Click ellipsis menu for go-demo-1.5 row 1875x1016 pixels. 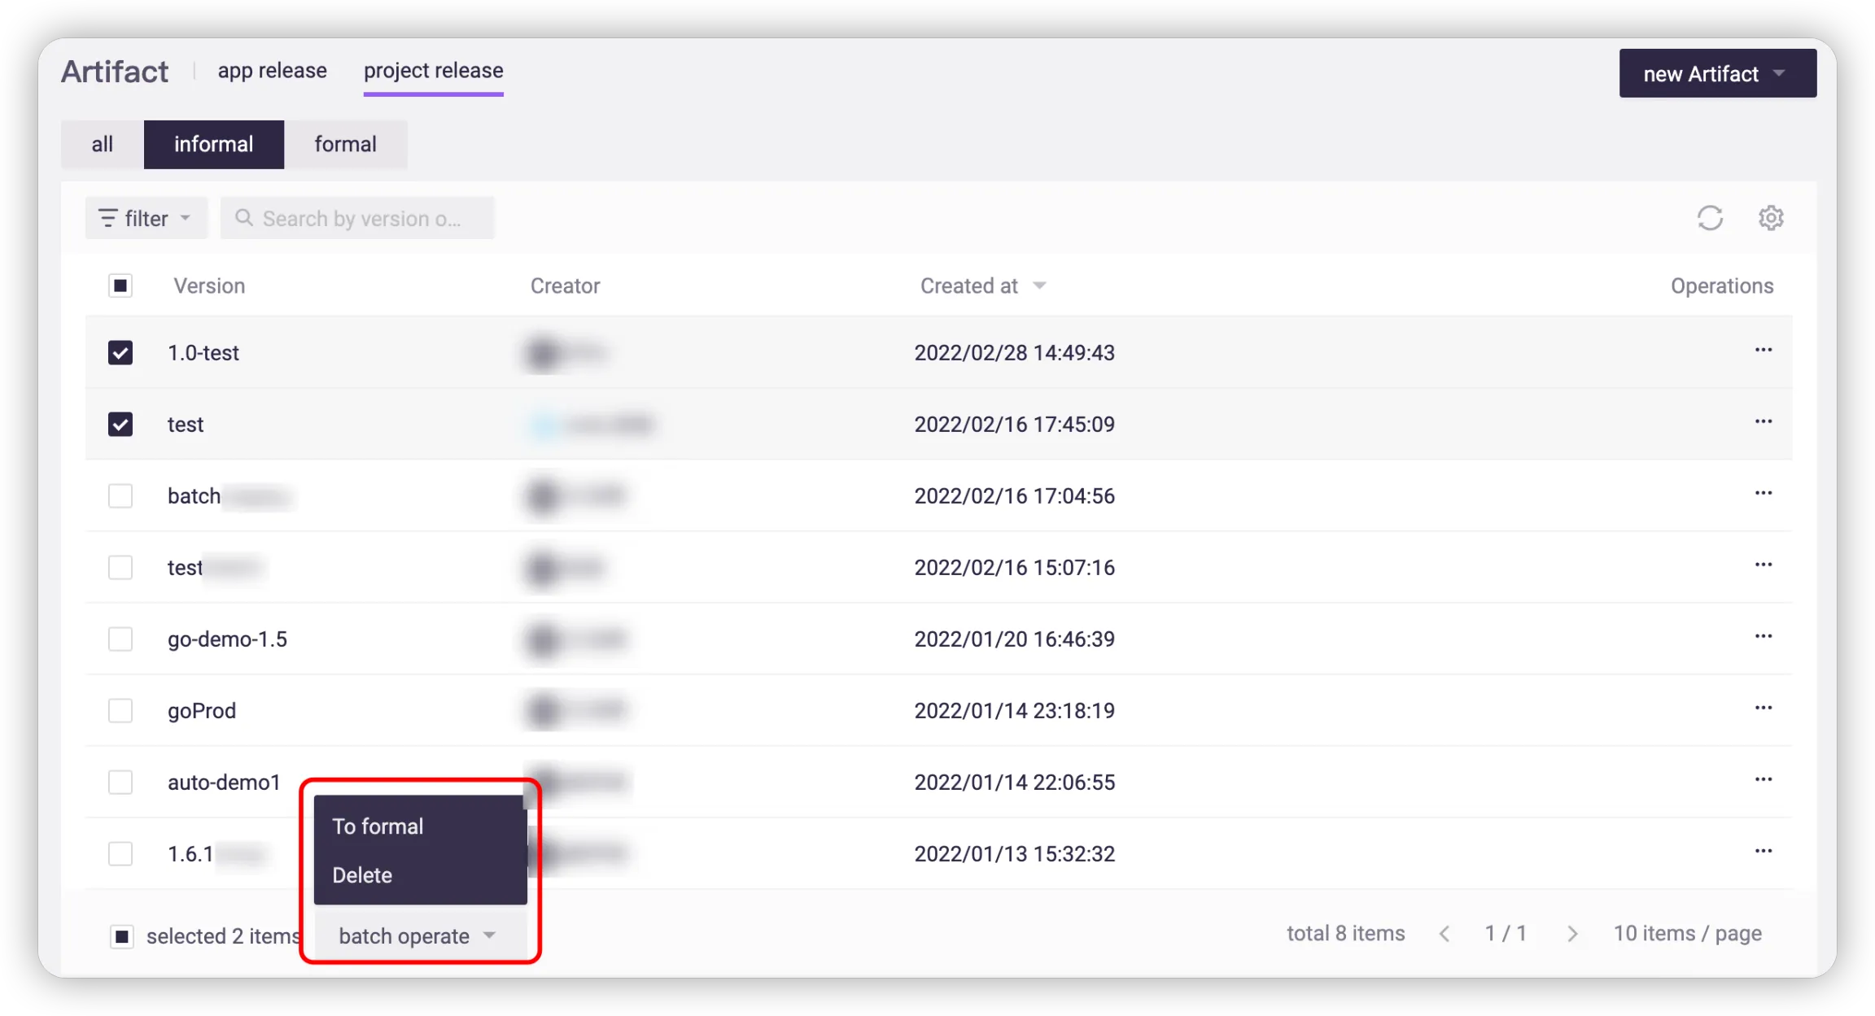(1763, 637)
